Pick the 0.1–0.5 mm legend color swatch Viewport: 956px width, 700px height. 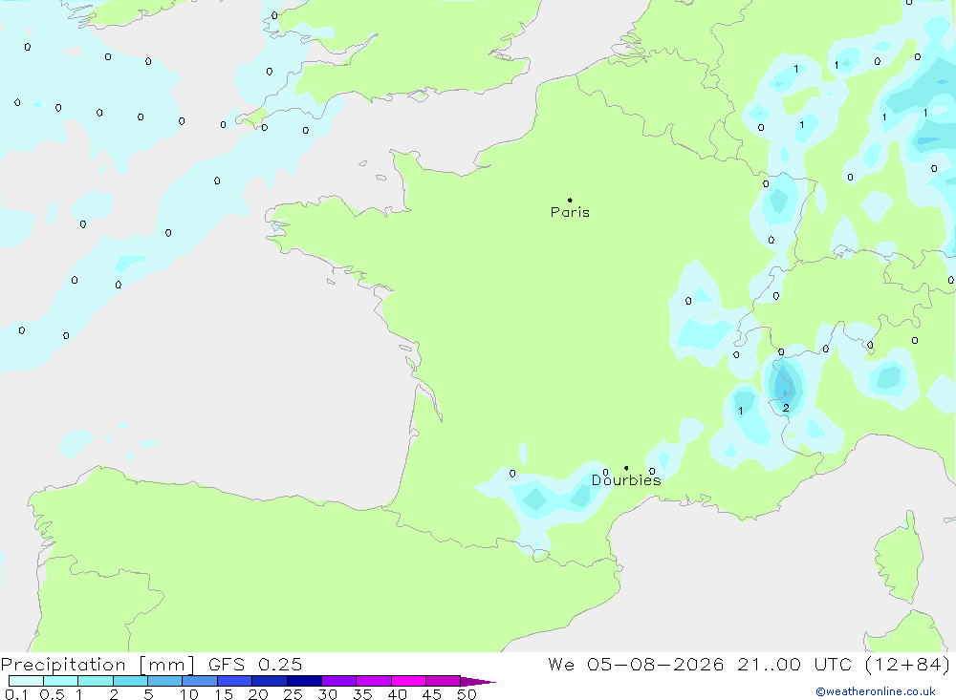click(x=26, y=681)
